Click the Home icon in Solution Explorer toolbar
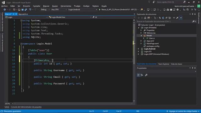The image size is (201, 113). click(145, 18)
